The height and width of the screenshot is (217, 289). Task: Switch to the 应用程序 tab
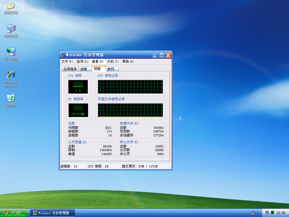click(x=70, y=69)
